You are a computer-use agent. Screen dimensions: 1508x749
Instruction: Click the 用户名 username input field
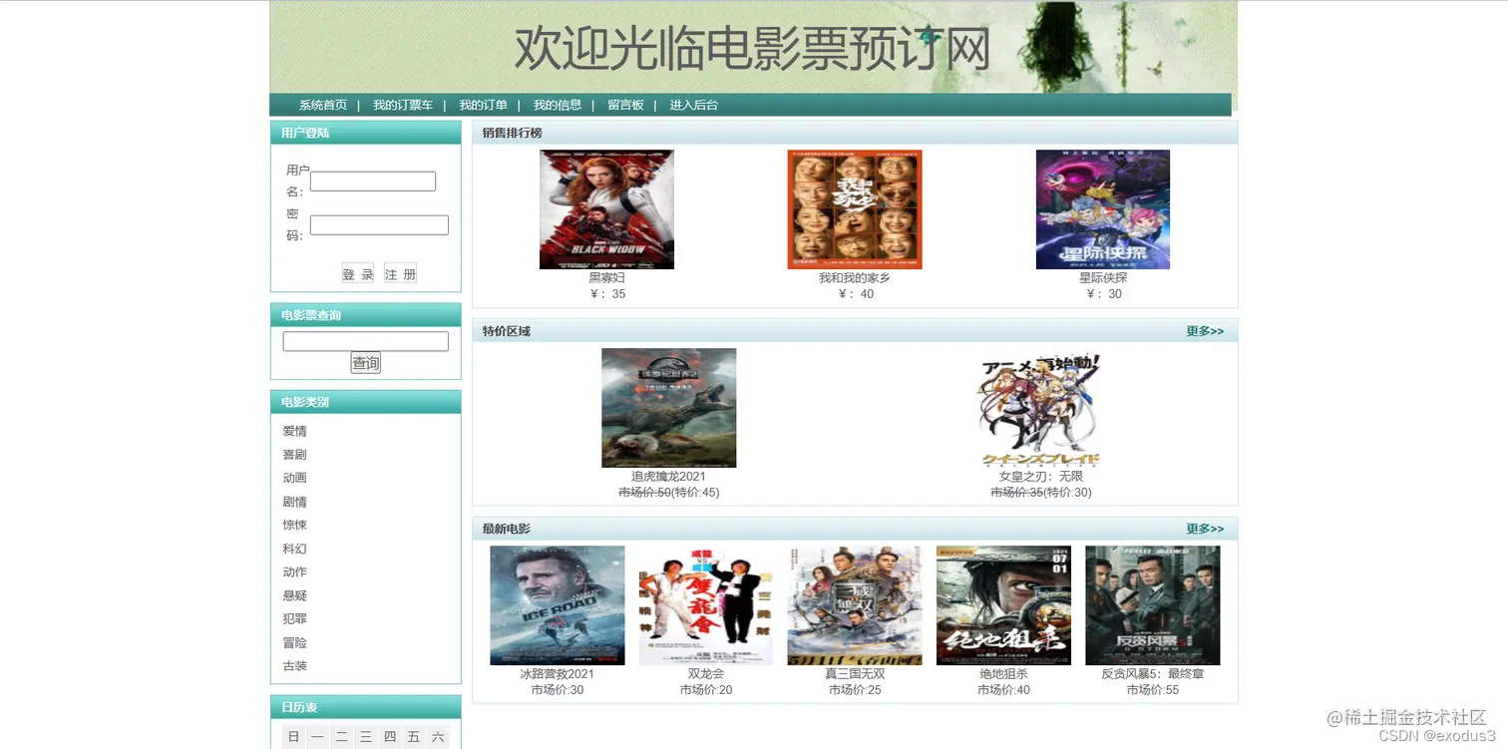coord(372,181)
